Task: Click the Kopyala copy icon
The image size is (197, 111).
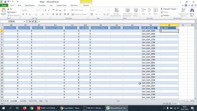Action: pyautogui.click(x=8, y=12)
